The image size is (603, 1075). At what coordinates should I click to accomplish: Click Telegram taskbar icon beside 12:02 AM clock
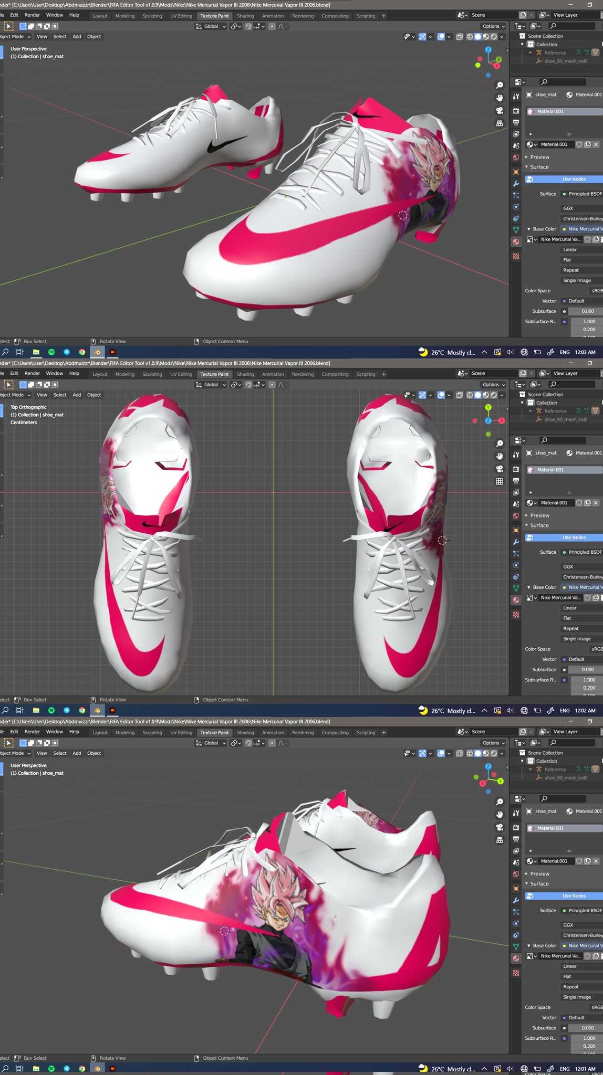66,710
